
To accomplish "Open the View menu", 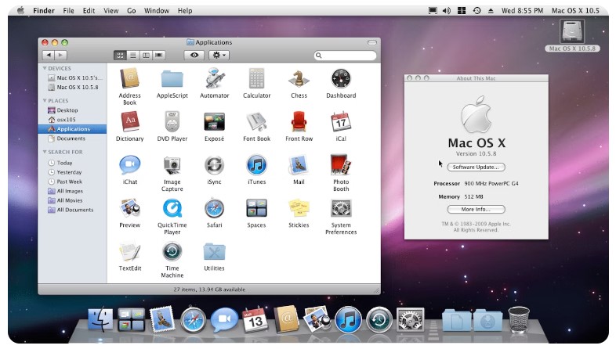I will coord(111,11).
